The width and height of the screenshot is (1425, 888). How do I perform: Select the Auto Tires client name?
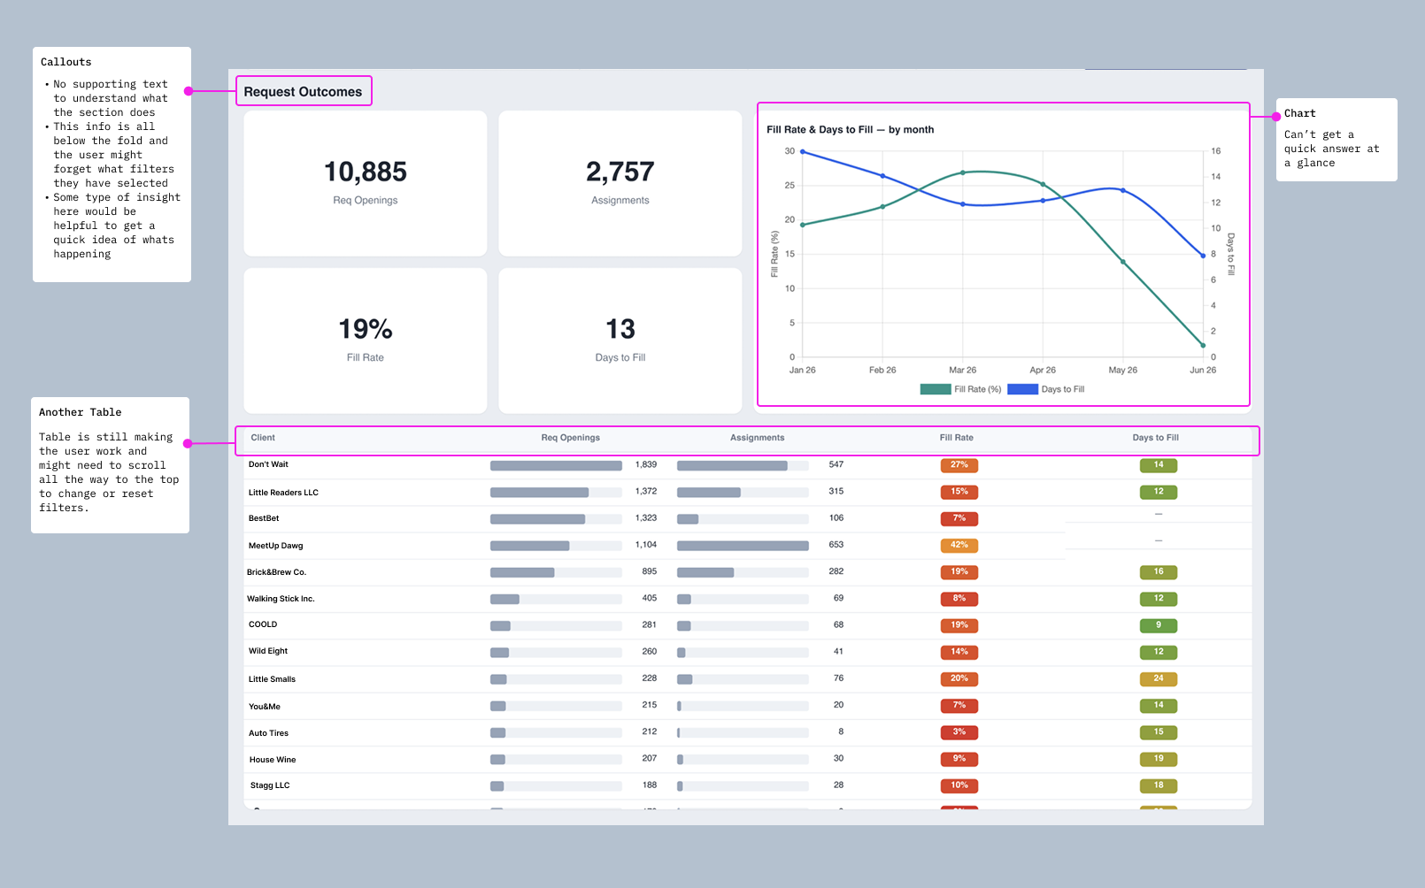(x=268, y=733)
